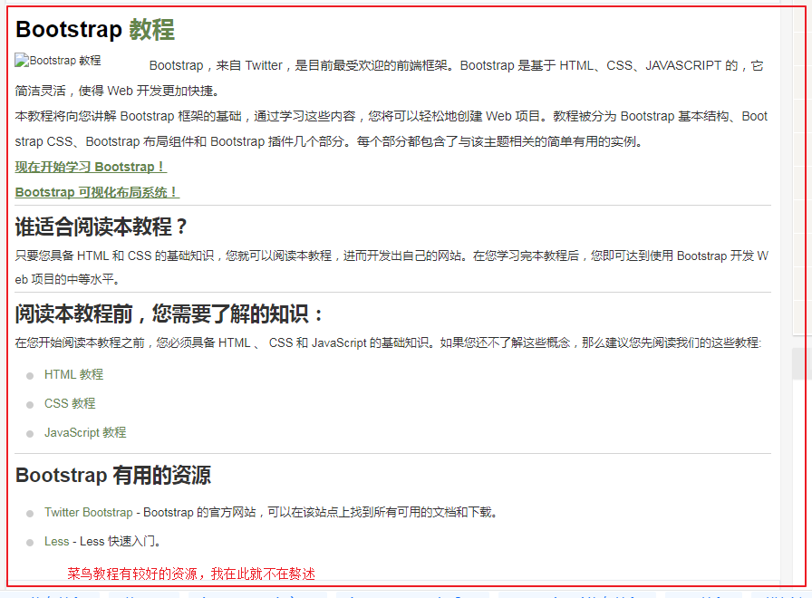Open the CSS 教程 link
812x598 pixels.
(x=70, y=403)
